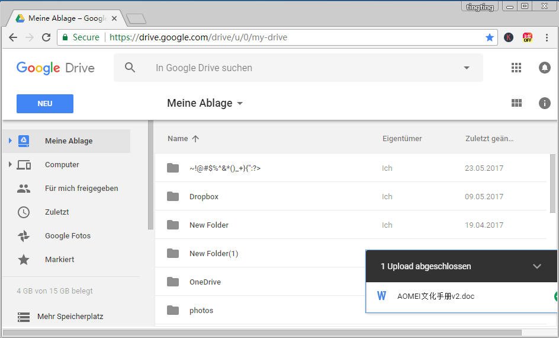Click the notifications bell icon
Viewport: 559px width, 338px height.
[x=545, y=68]
